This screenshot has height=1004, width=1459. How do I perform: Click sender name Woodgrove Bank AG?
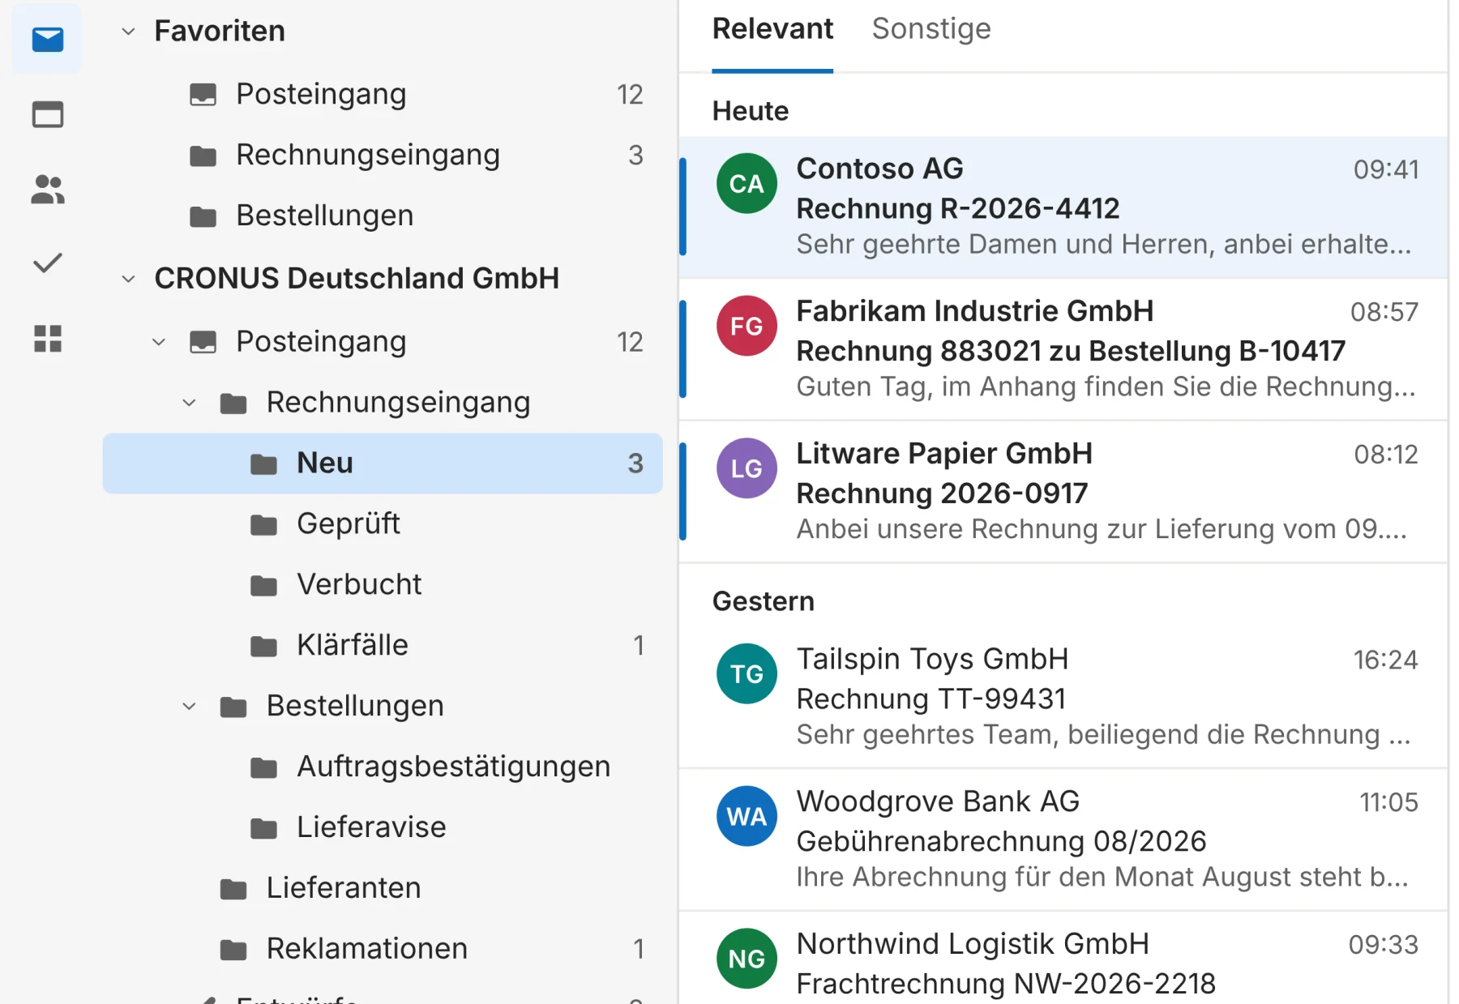(x=939, y=801)
